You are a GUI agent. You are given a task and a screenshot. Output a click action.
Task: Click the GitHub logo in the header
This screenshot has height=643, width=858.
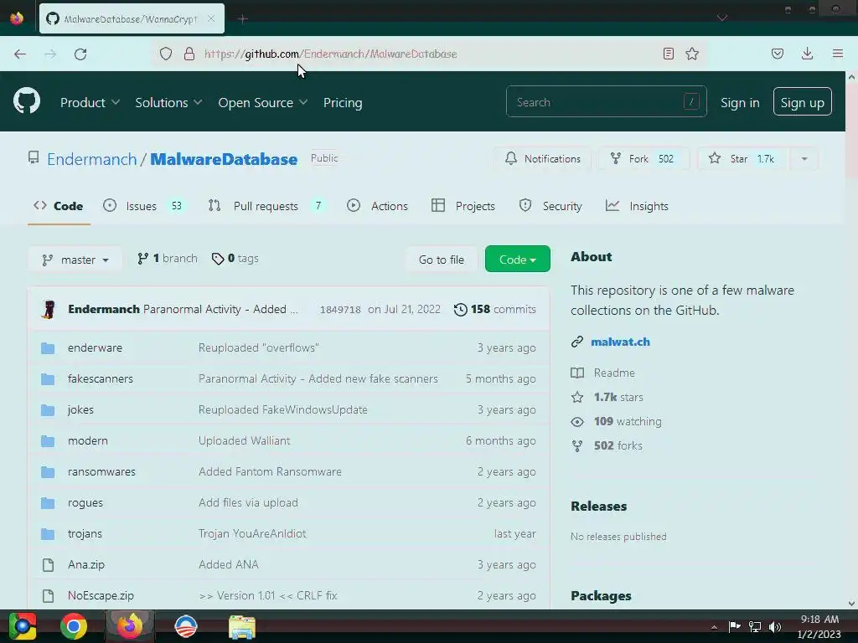pyautogui.click(x=27, y=101)
